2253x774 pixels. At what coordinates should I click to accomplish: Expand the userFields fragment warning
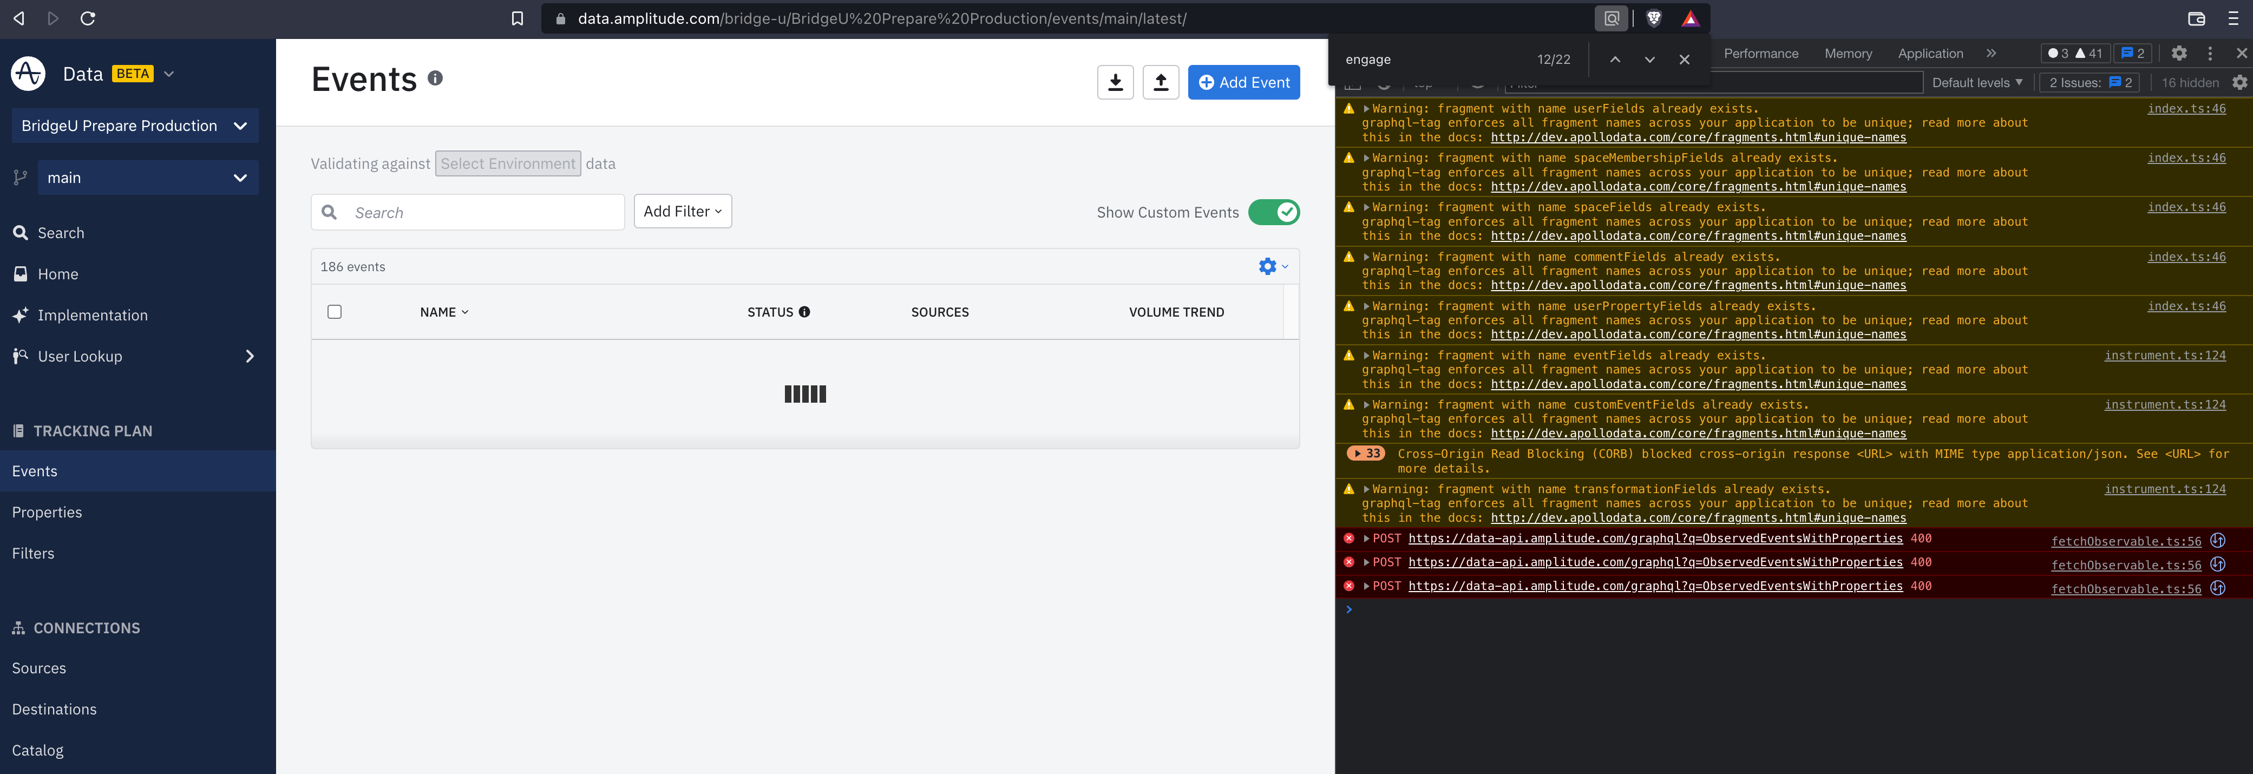click(1366, 108)
